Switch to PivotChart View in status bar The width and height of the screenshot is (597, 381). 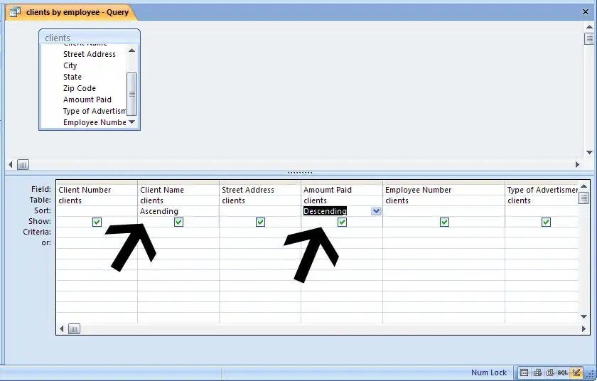point(549,372)
